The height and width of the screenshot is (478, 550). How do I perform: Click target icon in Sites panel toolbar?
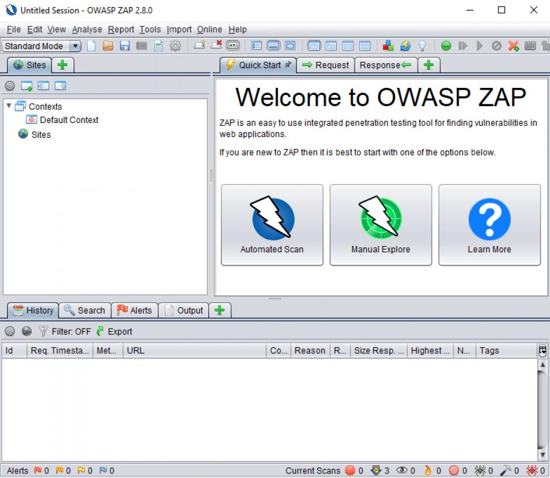(10, 86)
